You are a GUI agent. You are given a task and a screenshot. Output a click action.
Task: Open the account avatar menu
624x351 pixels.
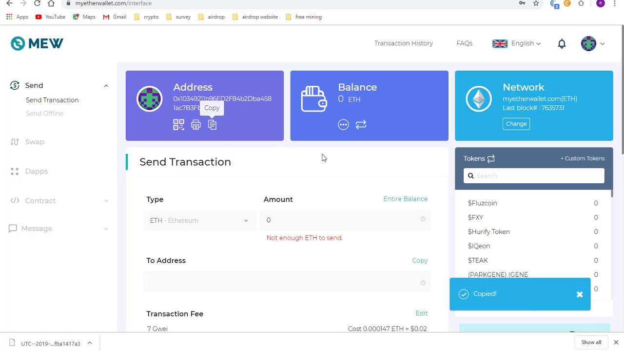click(x=593, y=43)
